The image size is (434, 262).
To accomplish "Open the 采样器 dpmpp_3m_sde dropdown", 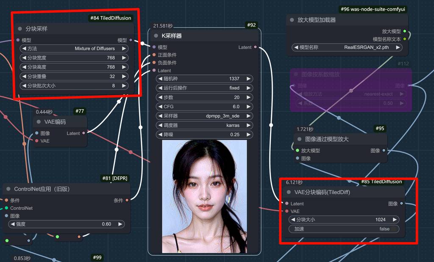I will click(x=204, y=116).
